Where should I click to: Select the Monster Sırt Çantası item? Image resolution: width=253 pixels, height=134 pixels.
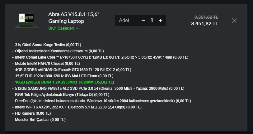(40, 120)
